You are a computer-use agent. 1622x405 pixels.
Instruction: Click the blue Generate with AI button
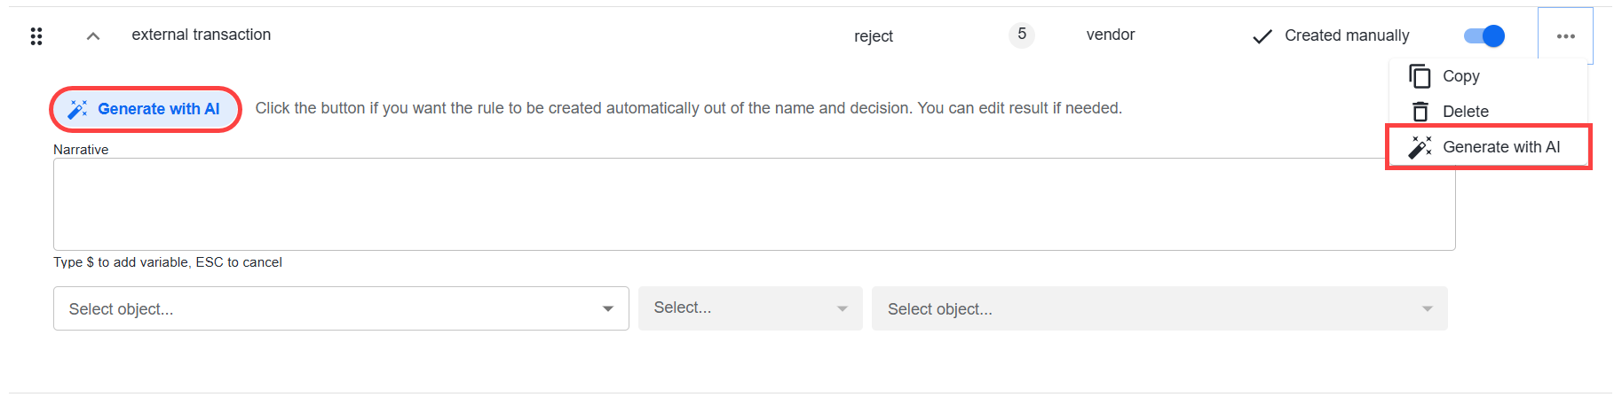pyautogui.click(x=146, y=109)
